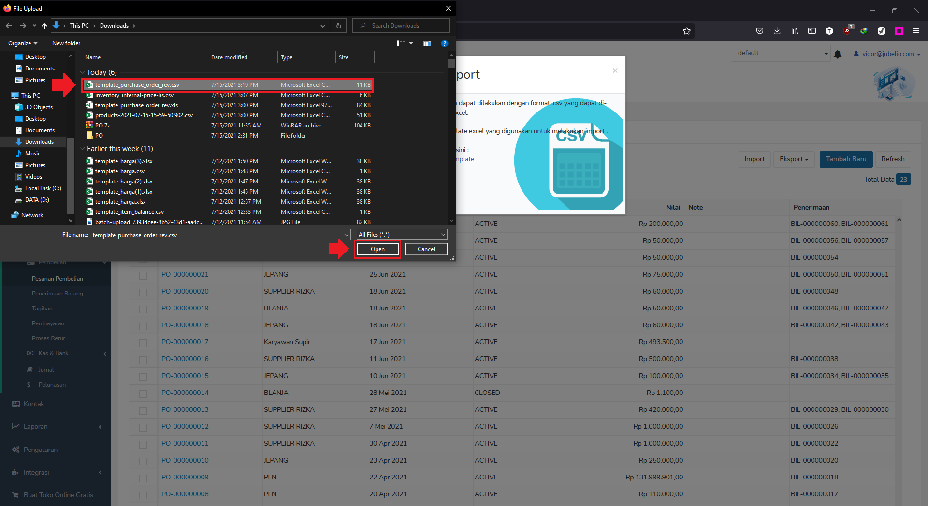Viewport: 928px width, 506px height.
Task: Open Kas & Bank menu item
Action: [54, 353]
